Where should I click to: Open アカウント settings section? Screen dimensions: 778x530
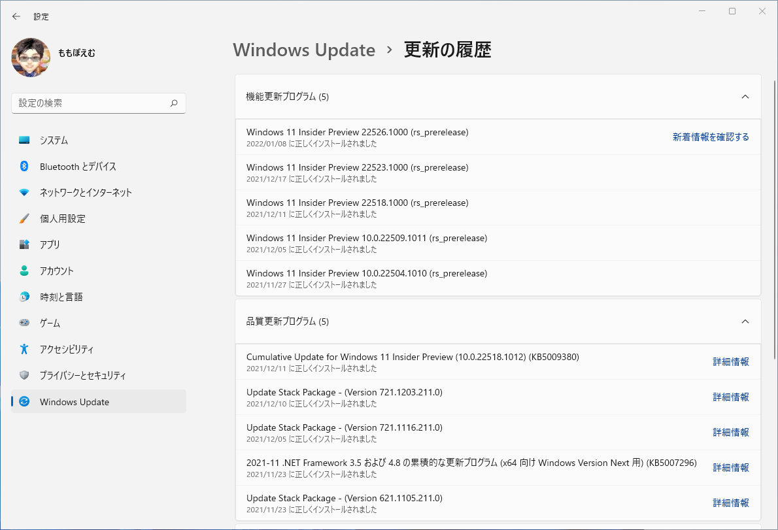pyautogui.click(x=99, y=271)
